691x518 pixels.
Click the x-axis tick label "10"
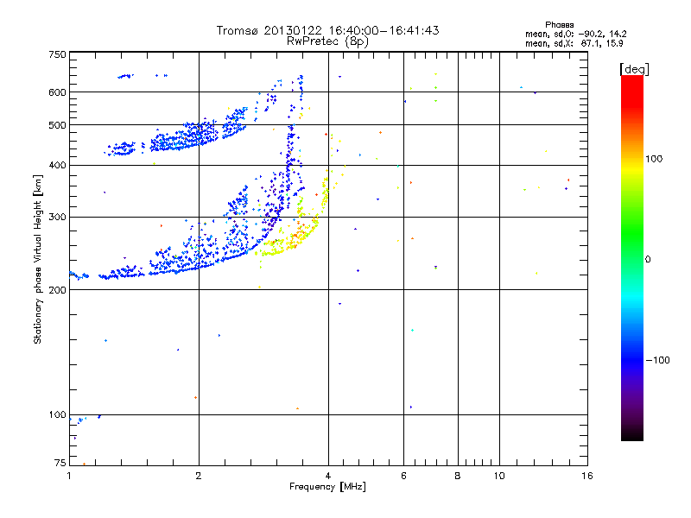pos(499,476)
